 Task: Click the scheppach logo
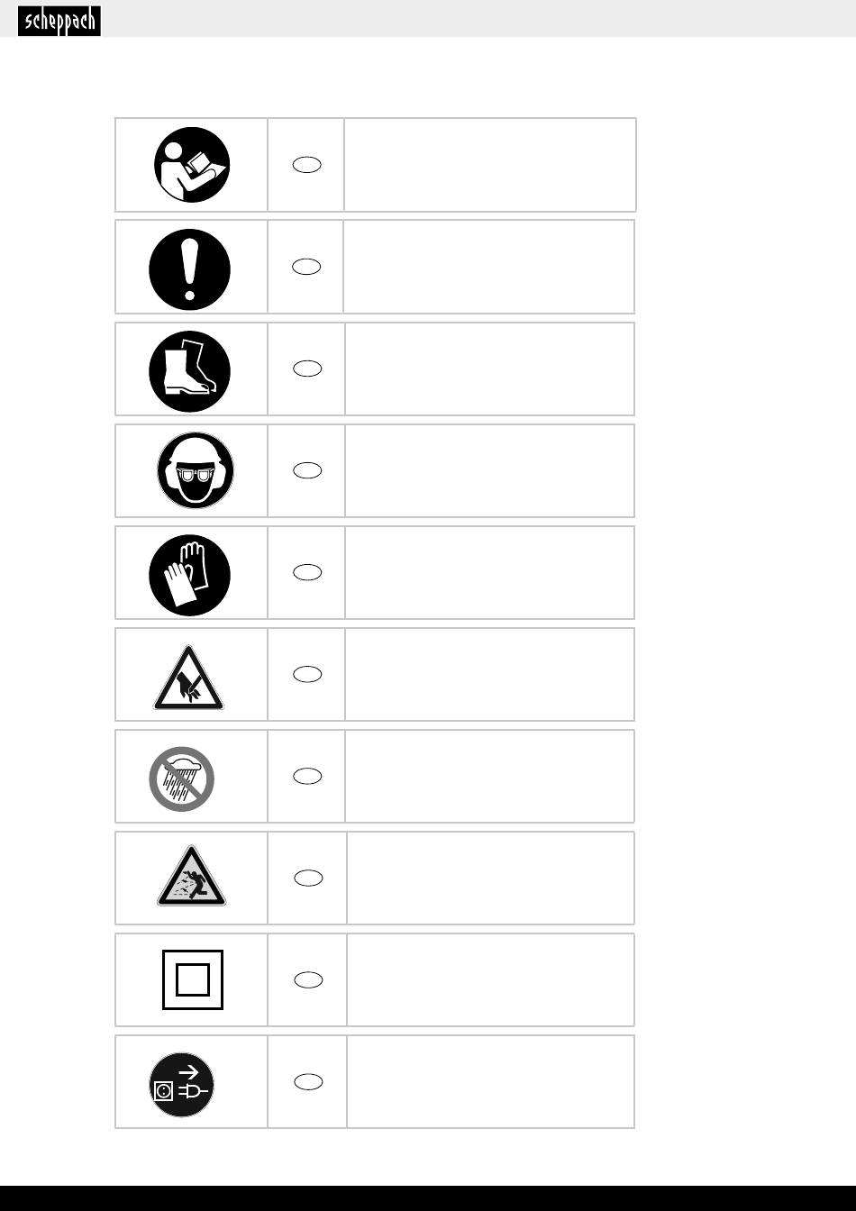(59, 21)
